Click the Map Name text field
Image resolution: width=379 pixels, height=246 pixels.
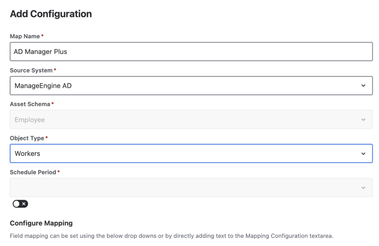coord(191,52)
